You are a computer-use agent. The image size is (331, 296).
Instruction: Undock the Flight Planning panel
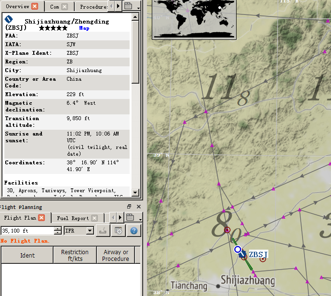129,207
